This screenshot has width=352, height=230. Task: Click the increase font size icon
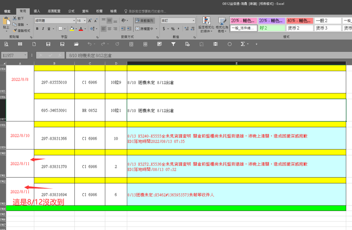tap(90, 20)
